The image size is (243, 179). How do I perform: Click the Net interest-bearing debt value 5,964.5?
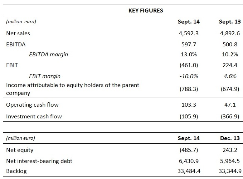click(229, 160)
